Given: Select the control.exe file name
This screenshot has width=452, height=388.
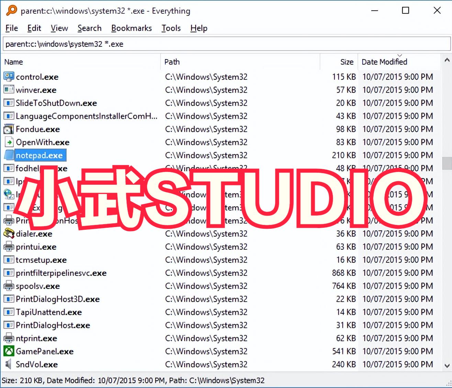Looking at the screenshot, I should coord(37,77).
